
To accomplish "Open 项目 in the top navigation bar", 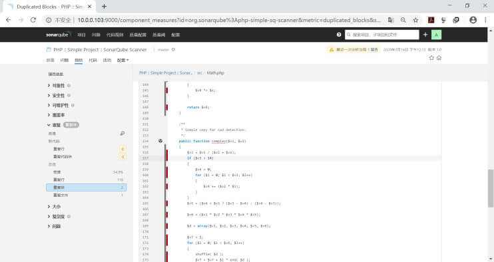I will pos(82,35).
